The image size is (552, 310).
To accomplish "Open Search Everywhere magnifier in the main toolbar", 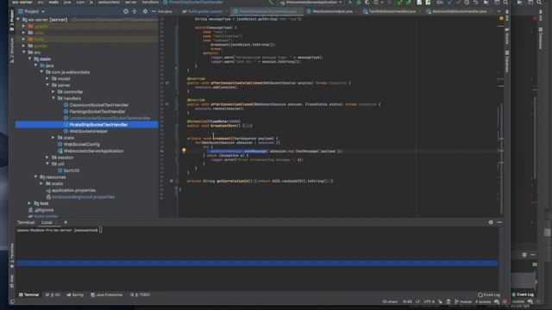I will (505, 2).
